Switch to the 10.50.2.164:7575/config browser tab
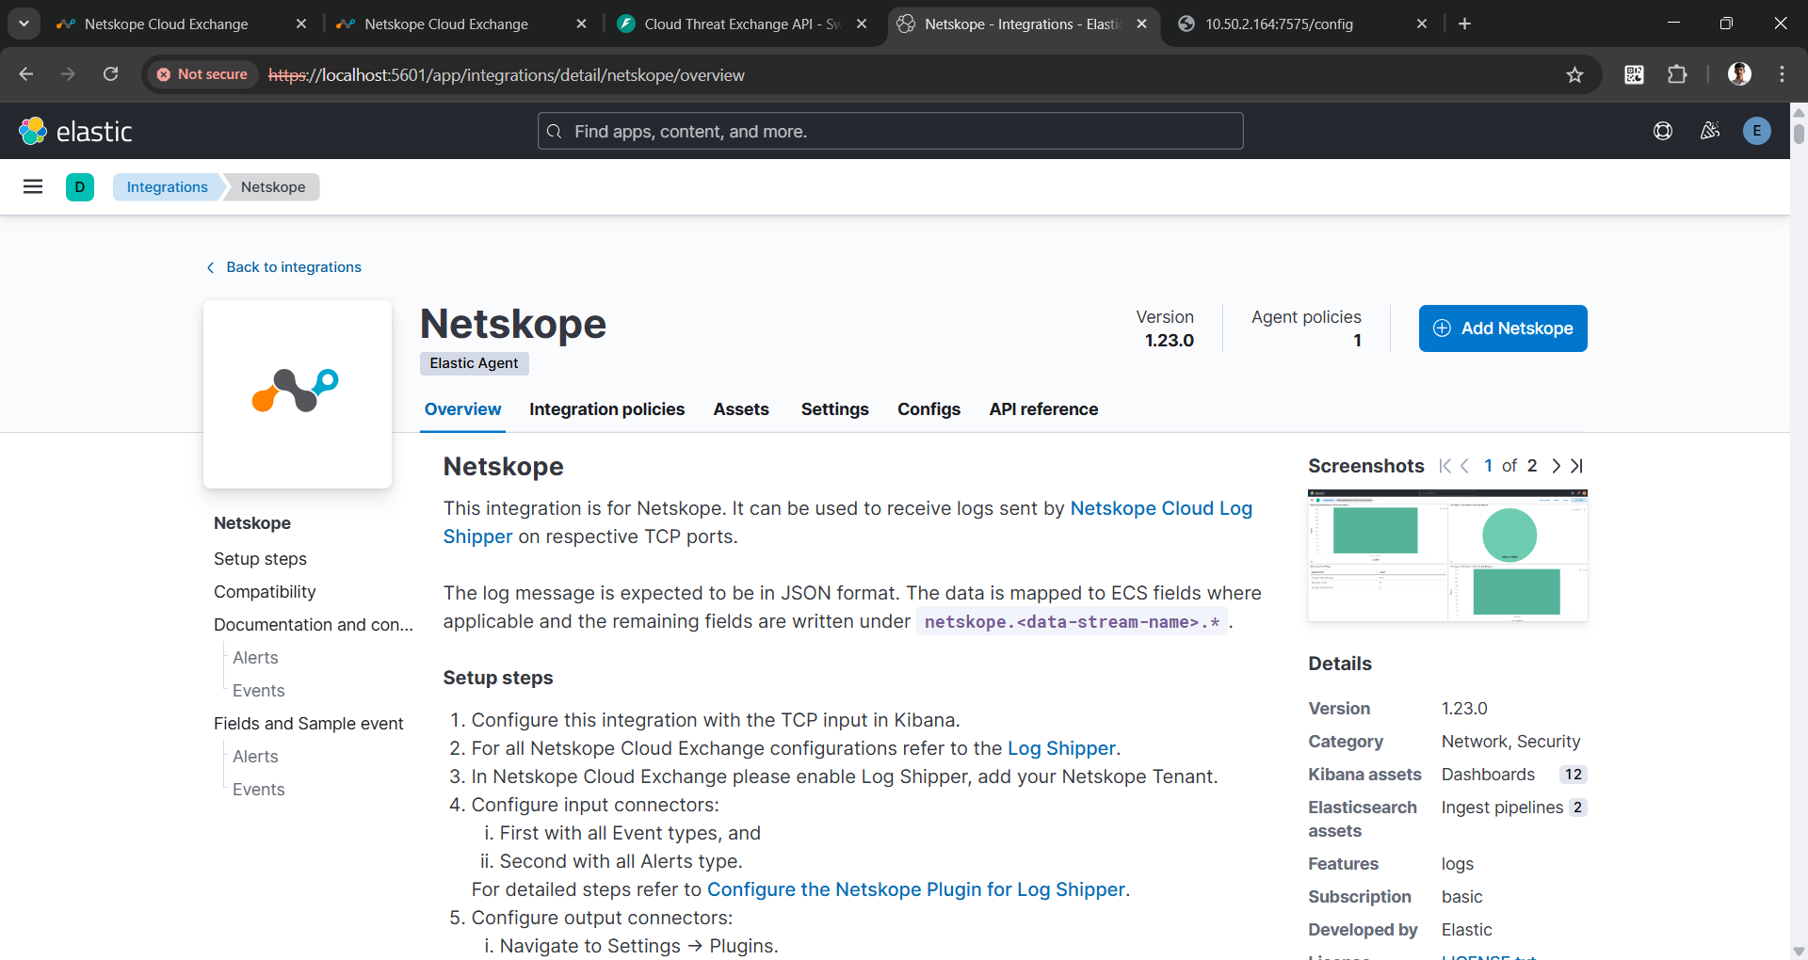Viewport: 1808px width, 960px height. pos(1302,24)
